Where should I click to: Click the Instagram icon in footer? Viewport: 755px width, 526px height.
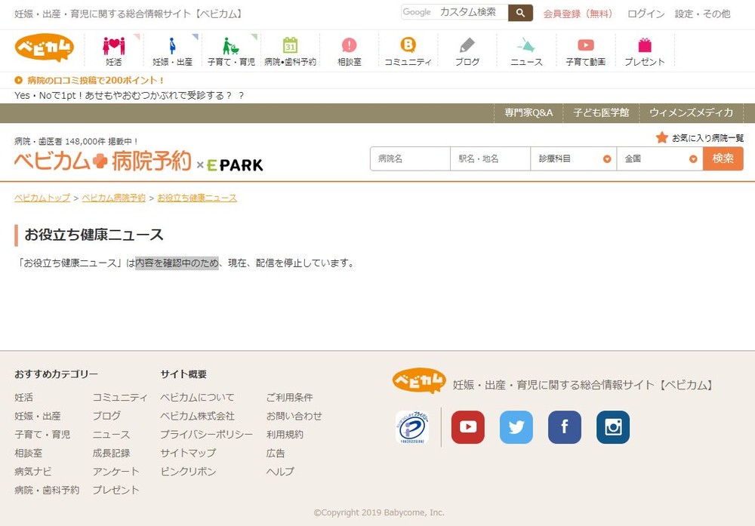pyautogui.click(x=612, y=427)
